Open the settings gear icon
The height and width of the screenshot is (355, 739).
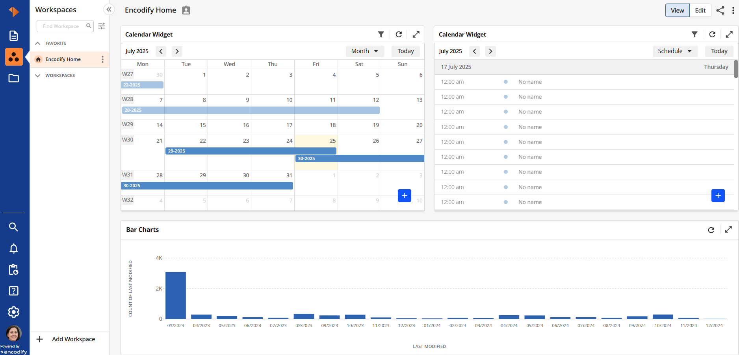(x=13, y=312)
